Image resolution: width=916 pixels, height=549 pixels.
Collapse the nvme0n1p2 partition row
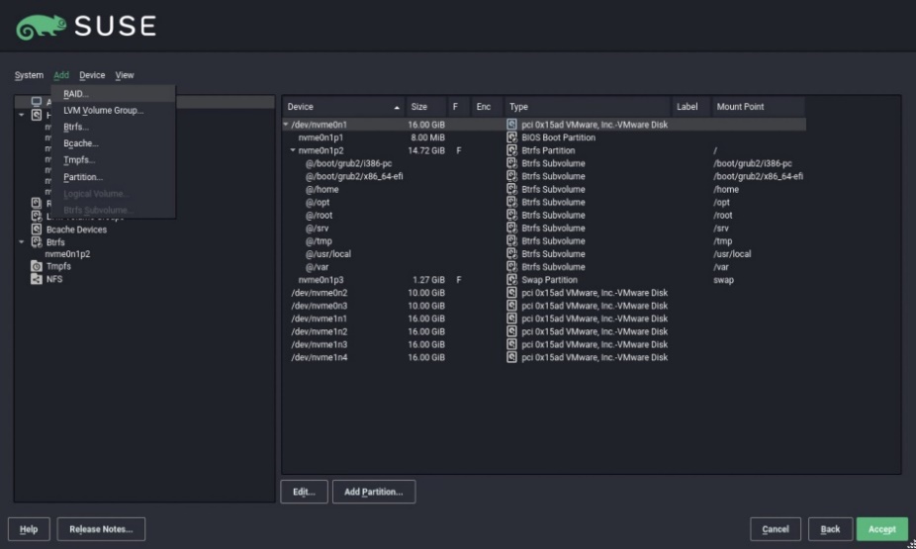[x=293, y=150]
